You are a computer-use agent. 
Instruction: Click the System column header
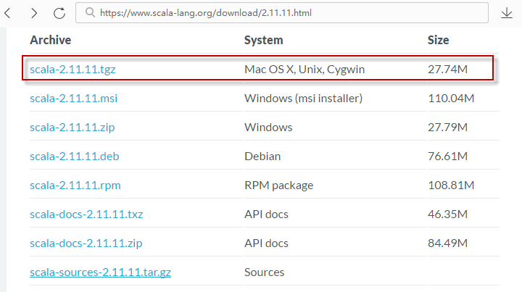click(263, 40)
